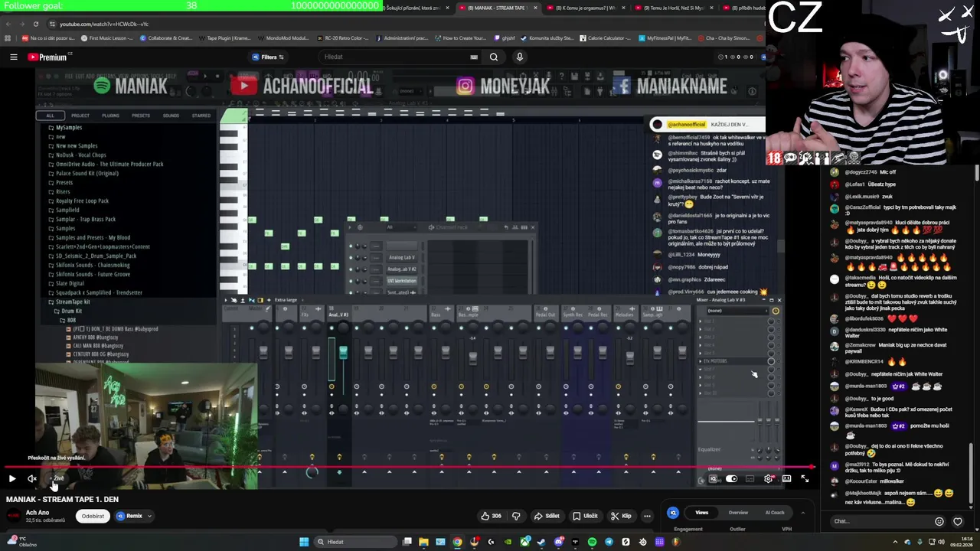Select ALL tab in FL Studio browser

(x=51, y=116)
